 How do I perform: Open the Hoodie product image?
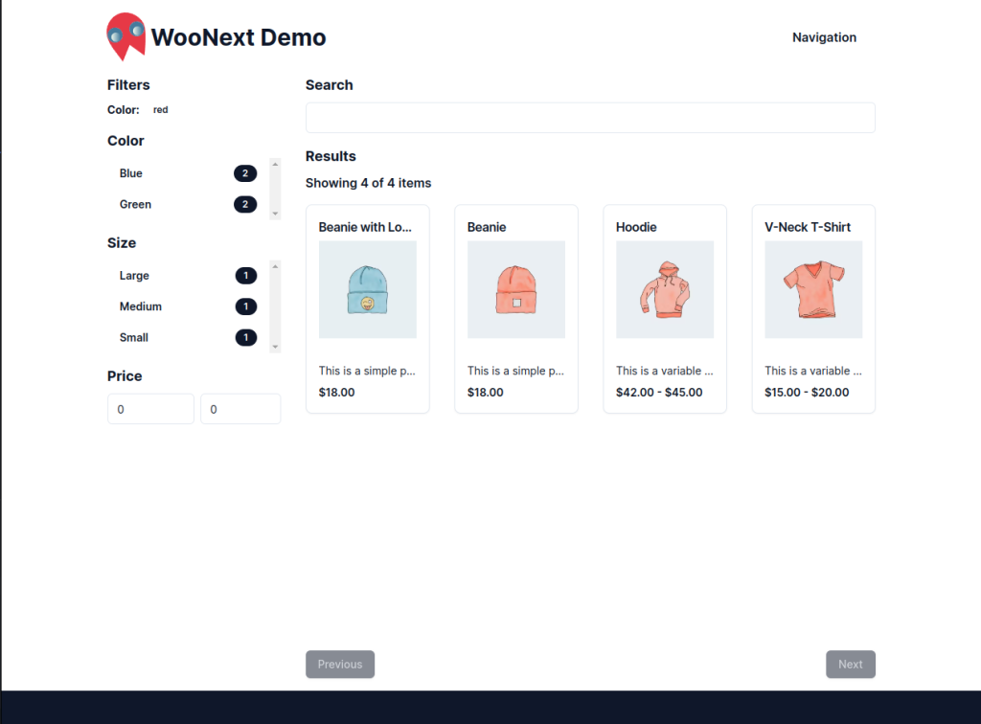(x=664, y=289)
